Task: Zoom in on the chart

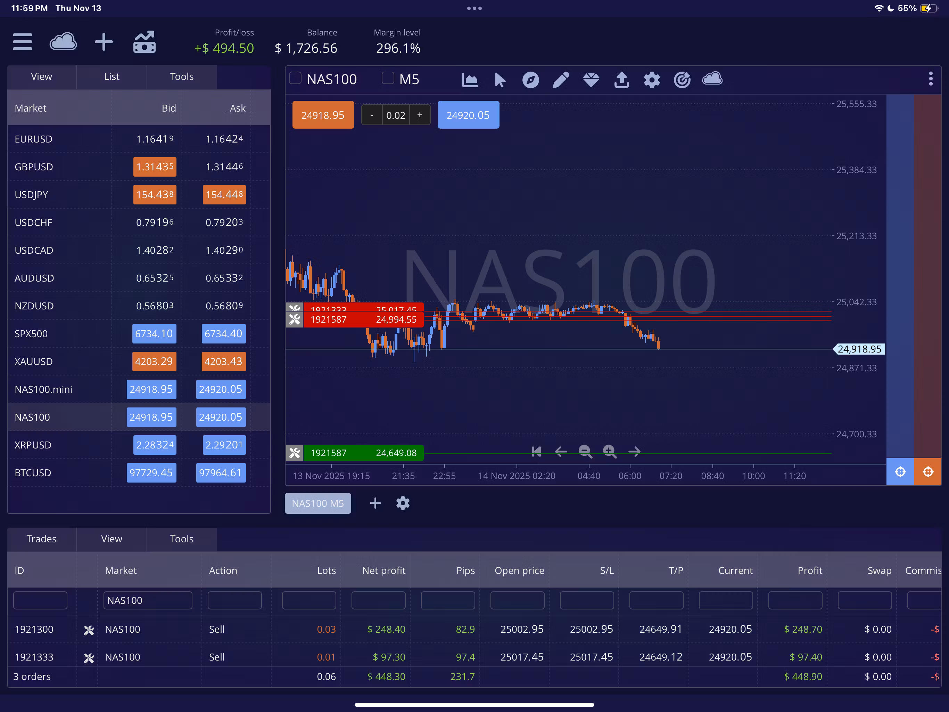Action: click(x=610, y=451)
